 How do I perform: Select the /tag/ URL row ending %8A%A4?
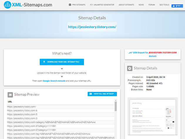pos(61,134)
